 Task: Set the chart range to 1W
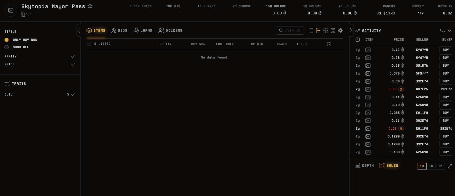click(431, 166)
